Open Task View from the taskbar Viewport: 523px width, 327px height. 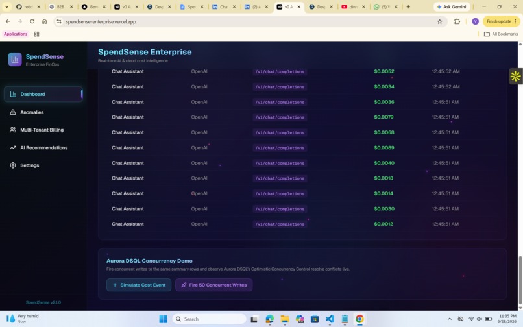(x=254, y=319)
